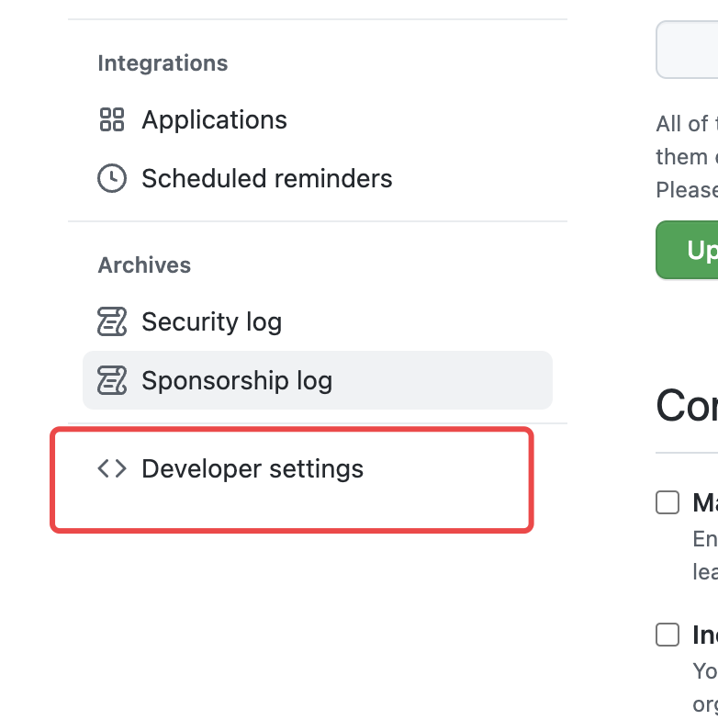
Task: Go to Scheduled reminders
Action: 266,178
